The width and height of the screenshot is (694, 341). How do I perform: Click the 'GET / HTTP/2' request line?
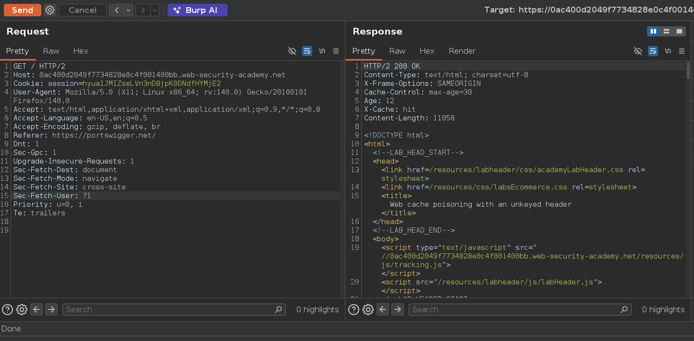pyautogui.click(x=39, y=66)
